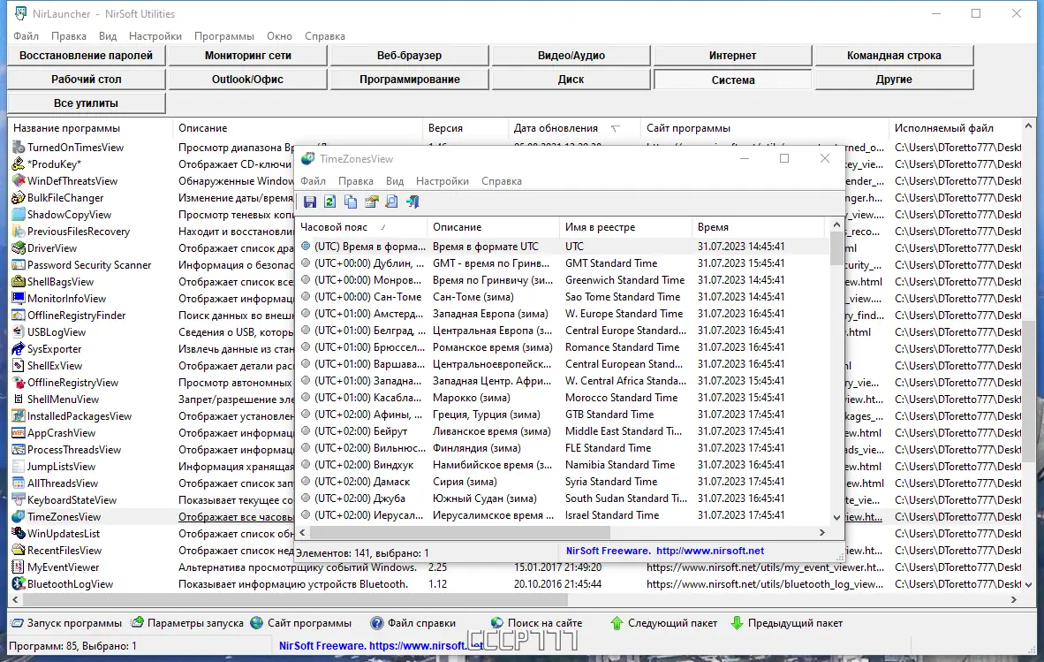Screen dimensions: 1044x662
Task: Select Israel Standard Time row
Action: point(564,514)
